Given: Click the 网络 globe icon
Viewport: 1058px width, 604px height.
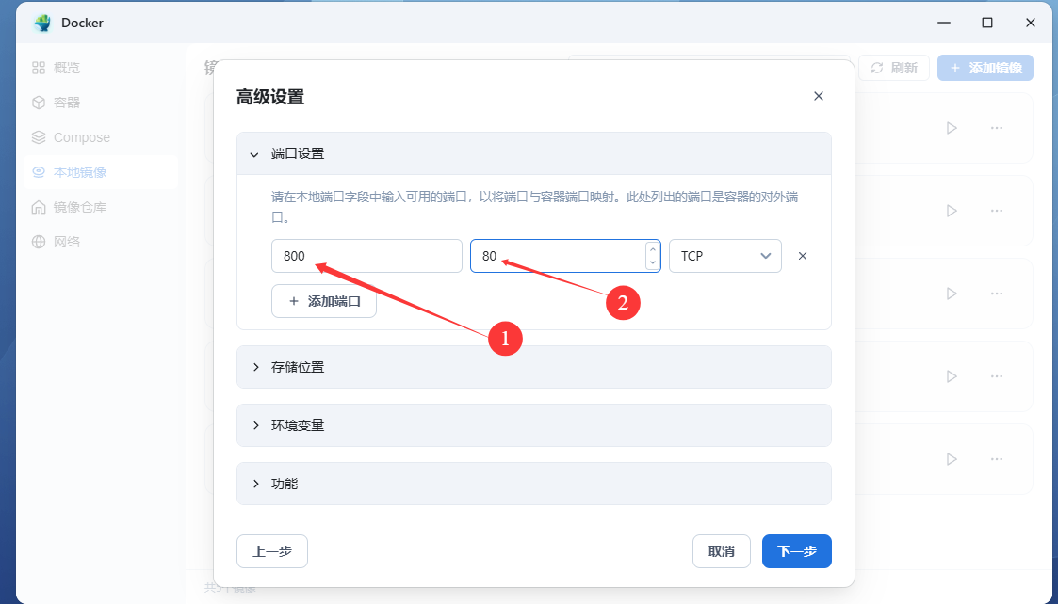Looking at the screenshot, I should click(39, 242).
